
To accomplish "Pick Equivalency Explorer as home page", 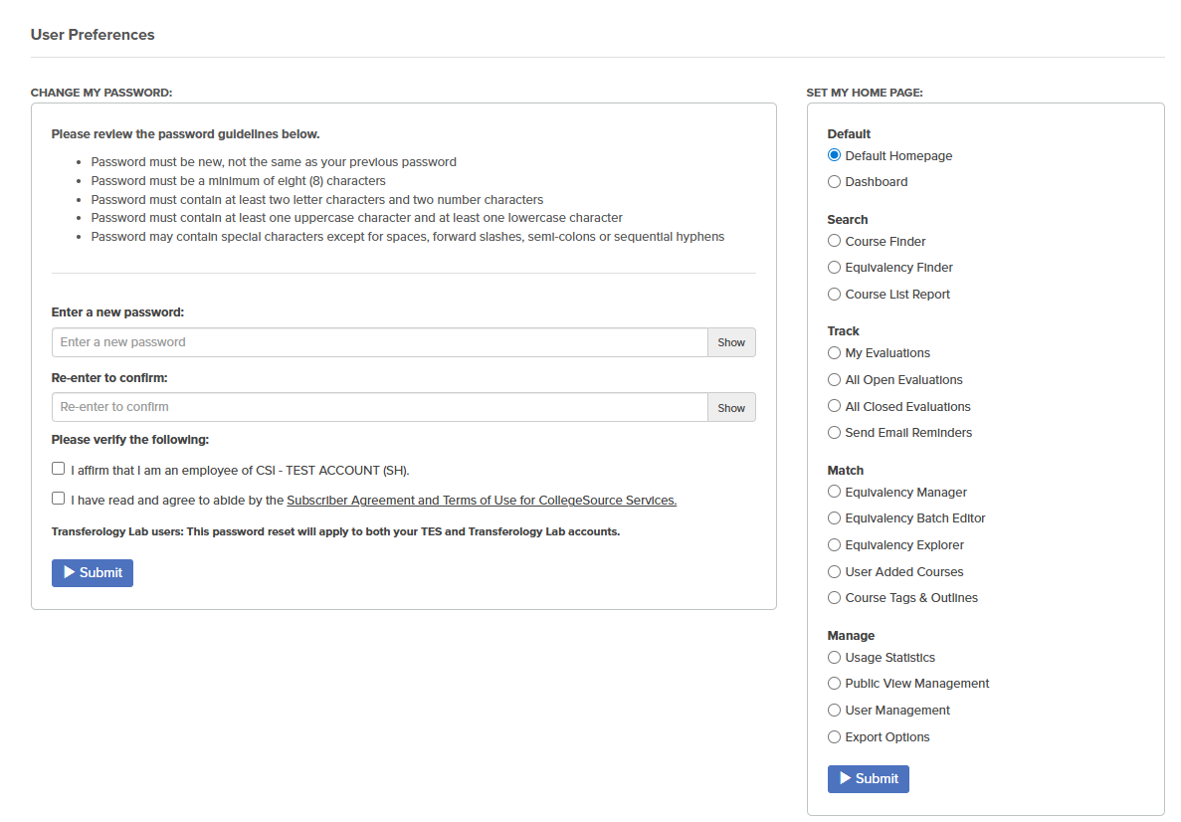I will tap(834, 544).
